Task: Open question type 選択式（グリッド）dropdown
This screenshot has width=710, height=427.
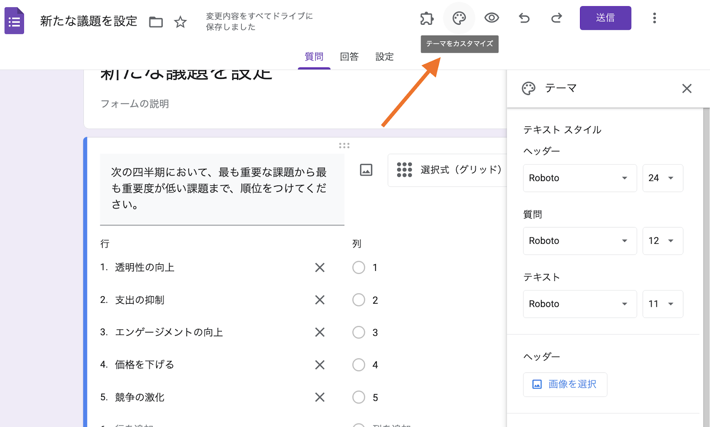Action: click(447, 170)
